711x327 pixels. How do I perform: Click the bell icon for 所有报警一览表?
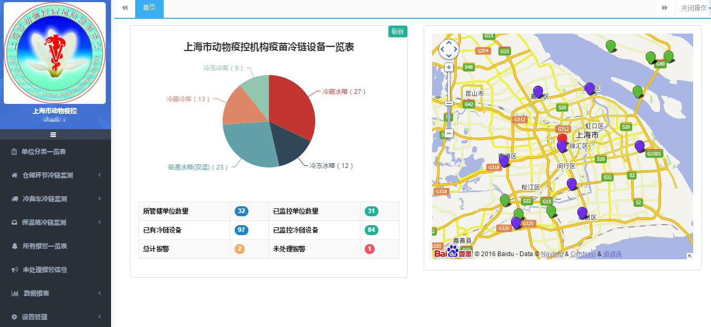pos(14,246)
